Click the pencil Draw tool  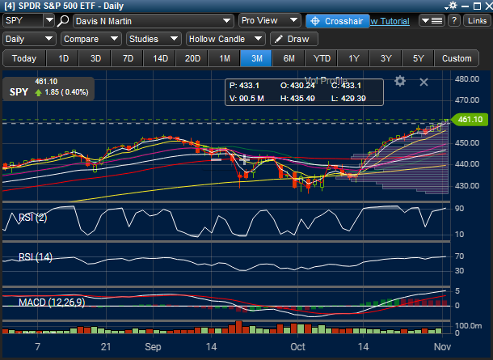pos(293,39)
